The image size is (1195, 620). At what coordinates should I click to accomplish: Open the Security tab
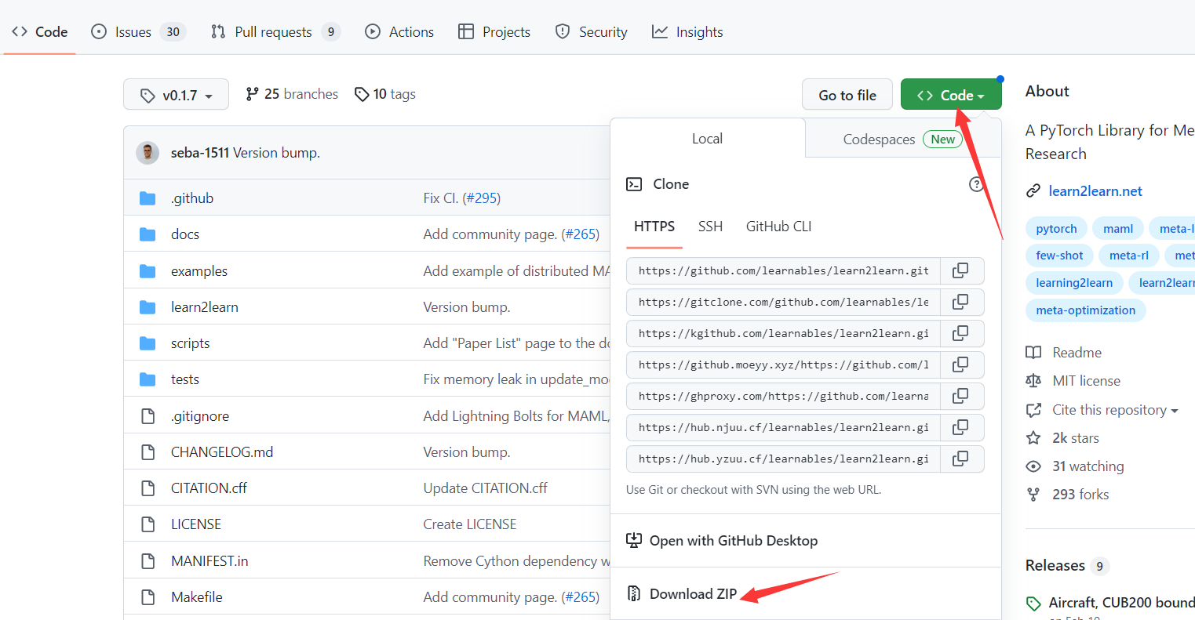pos(592,31)
